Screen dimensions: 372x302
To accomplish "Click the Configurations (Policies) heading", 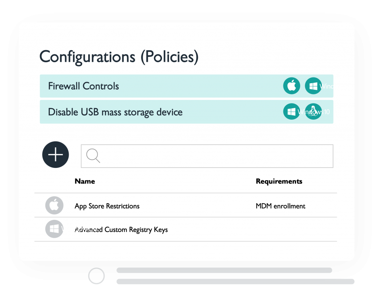I will tap(119, 57).
